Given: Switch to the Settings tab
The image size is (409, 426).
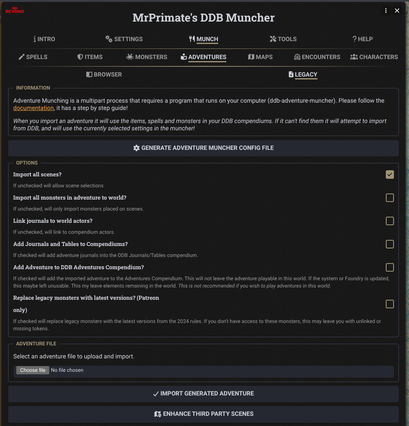Looking at the screenshot, I should (124, 39).
